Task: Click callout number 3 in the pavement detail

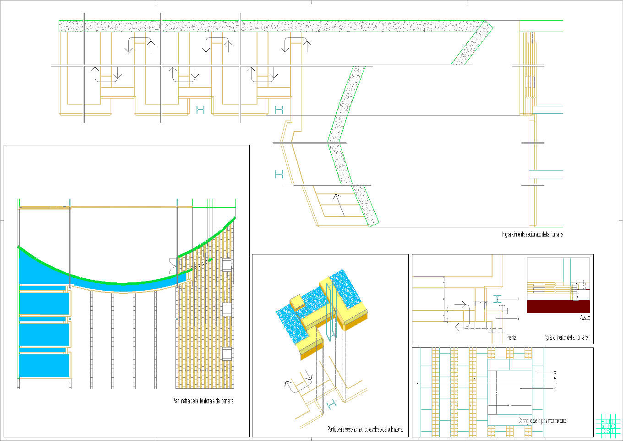Action: coord(555,373)
